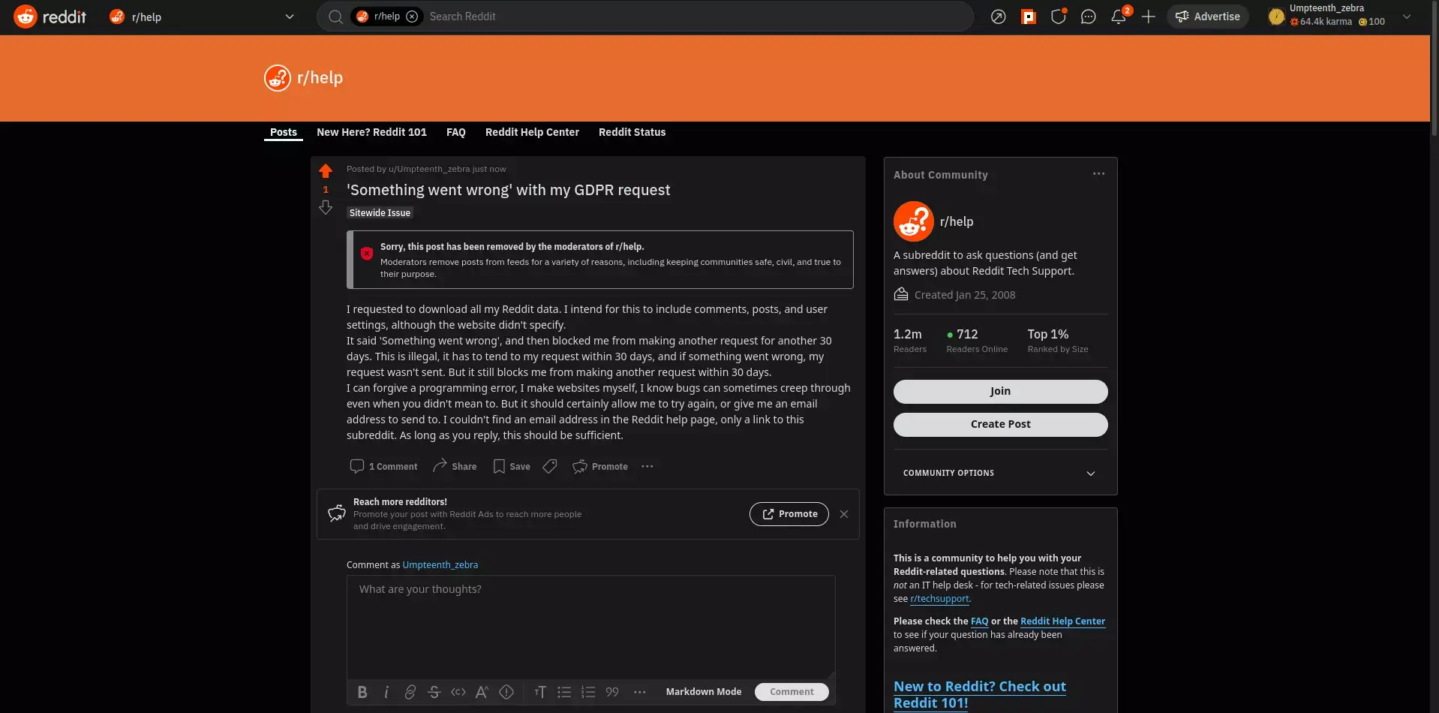
Task: Open New to Reddit? Check out Reddit 101 link
Action: (980, 694)
